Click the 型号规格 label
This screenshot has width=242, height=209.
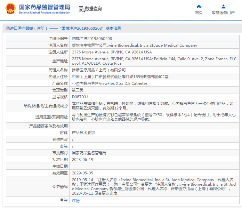click(x=60, y=97)
